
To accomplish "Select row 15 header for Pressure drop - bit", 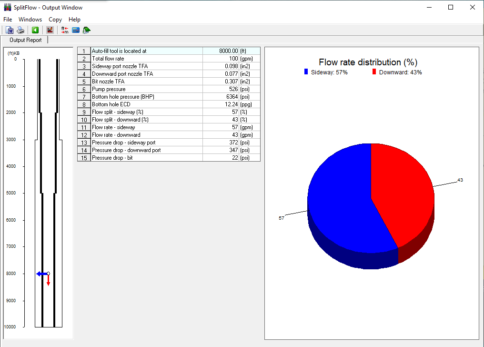I will pos(84,158).
